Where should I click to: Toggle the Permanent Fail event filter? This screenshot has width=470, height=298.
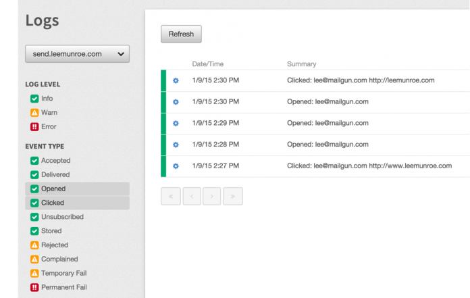[34, 287]
